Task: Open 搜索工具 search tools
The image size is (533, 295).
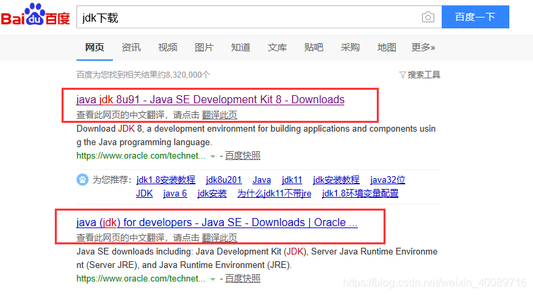Action: coord(424,75)
